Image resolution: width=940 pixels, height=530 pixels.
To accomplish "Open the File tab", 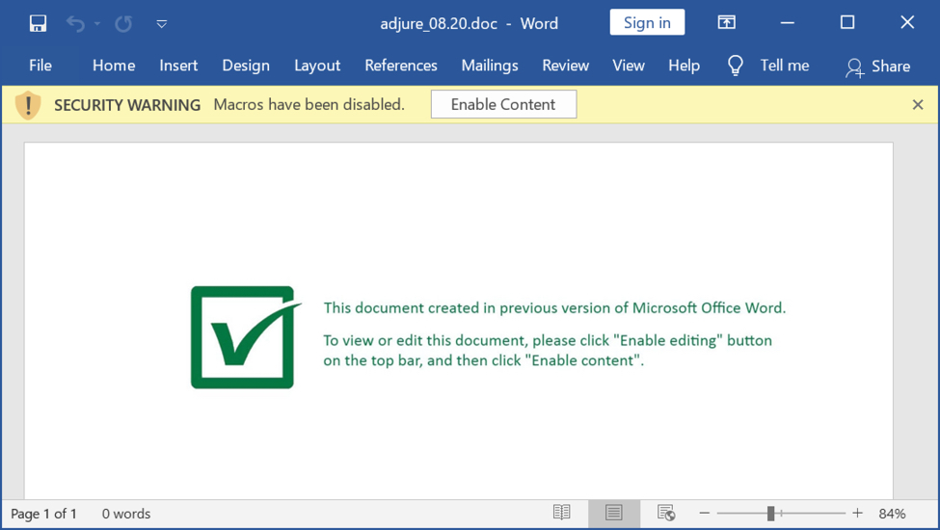I will 40,66.
